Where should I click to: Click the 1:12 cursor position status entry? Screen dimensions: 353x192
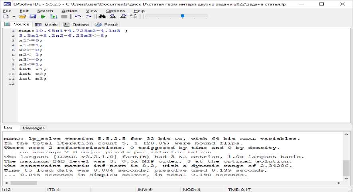(x=6, y=190)
